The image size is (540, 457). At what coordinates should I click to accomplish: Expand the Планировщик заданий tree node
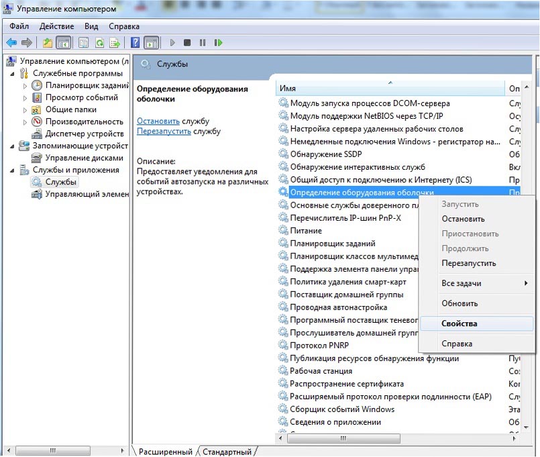tap(25, 86)
